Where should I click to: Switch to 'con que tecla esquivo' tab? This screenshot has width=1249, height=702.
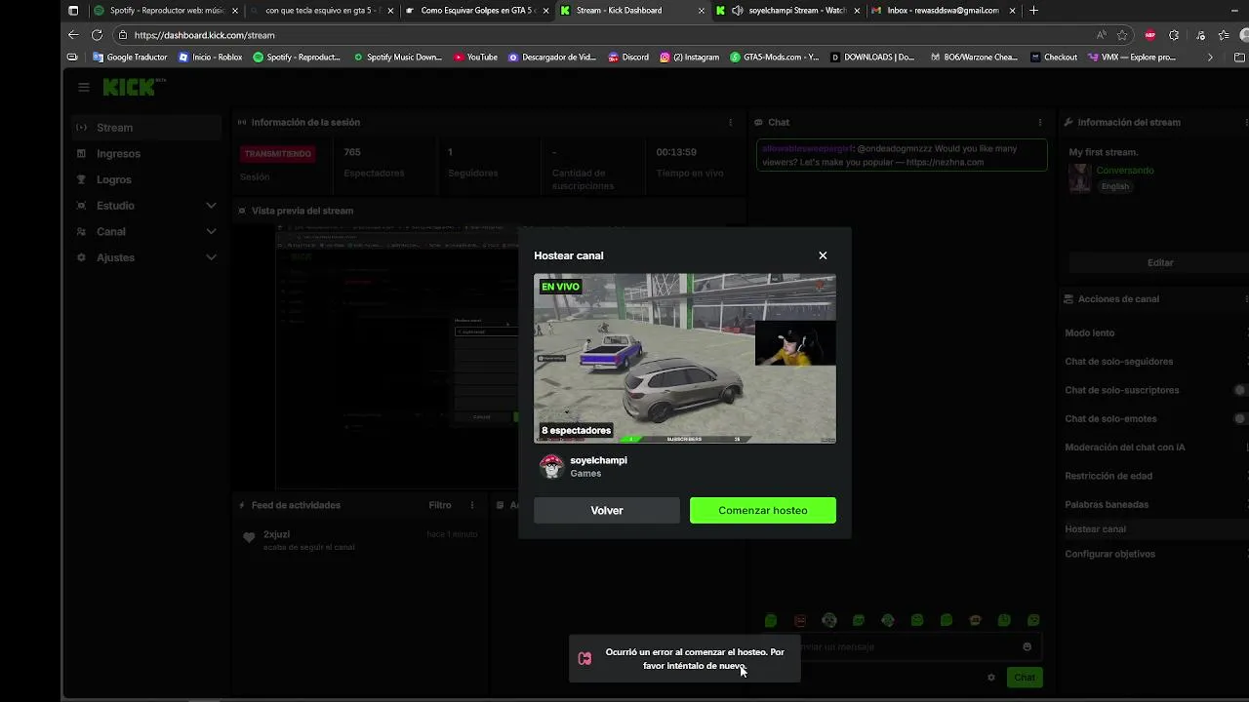click(320, 11)
